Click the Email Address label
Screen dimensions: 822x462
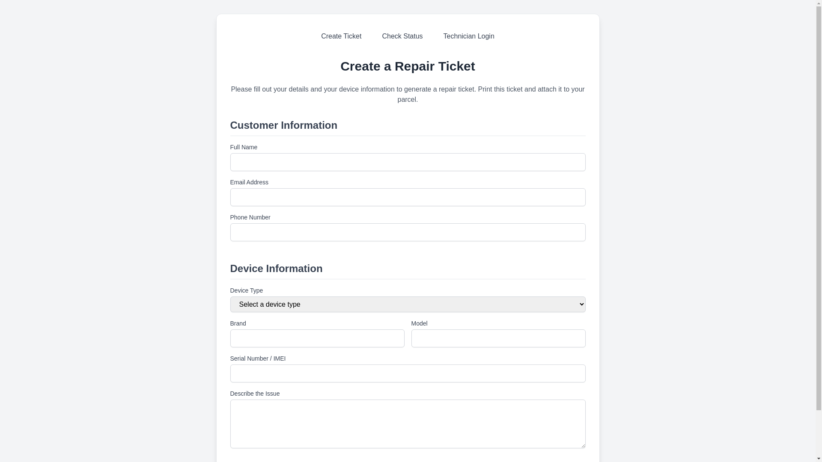[249, 182]
